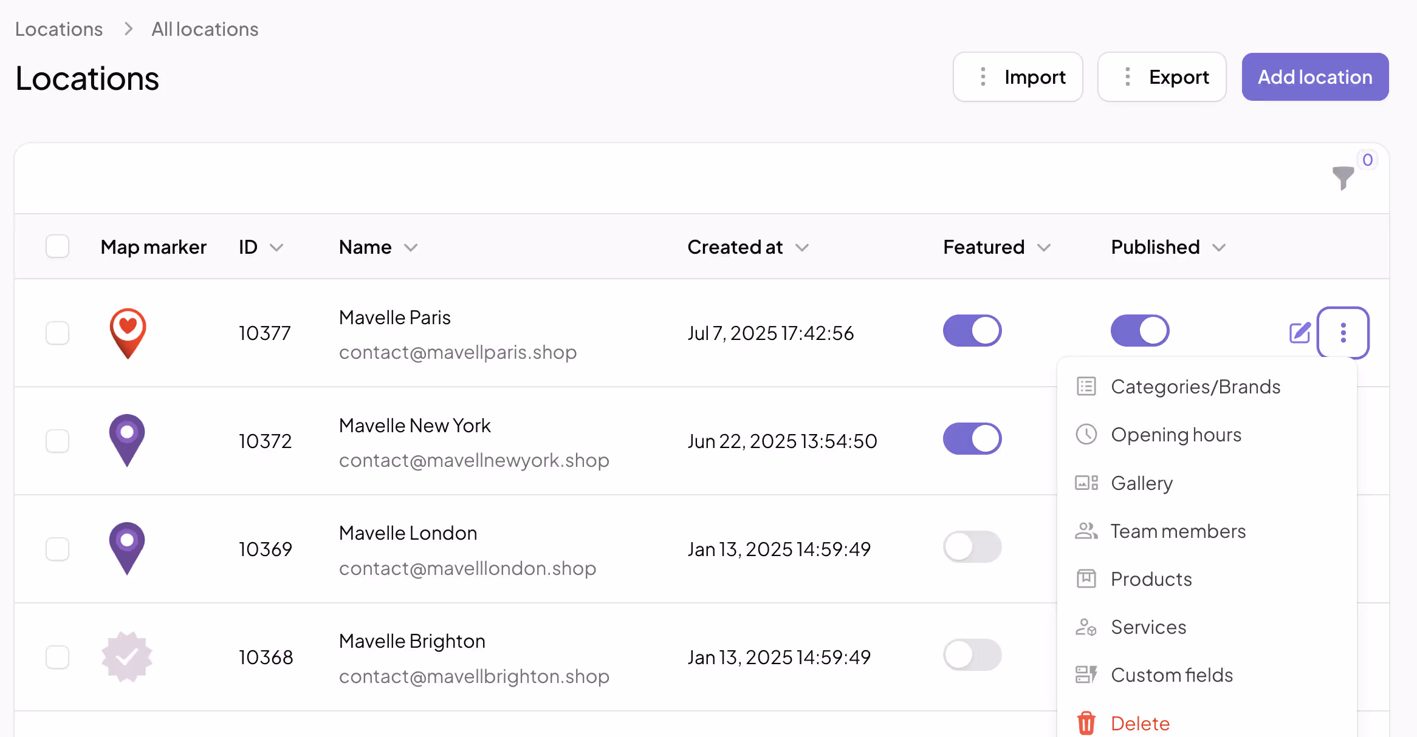The height and width of the screenshot is (737, 1417).
Task: Click the trash Delete icon in menu
Action: click(1086, 723)
